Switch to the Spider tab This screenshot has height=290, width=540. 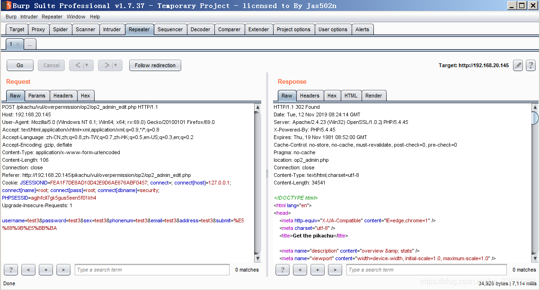(x=60, y=29)
